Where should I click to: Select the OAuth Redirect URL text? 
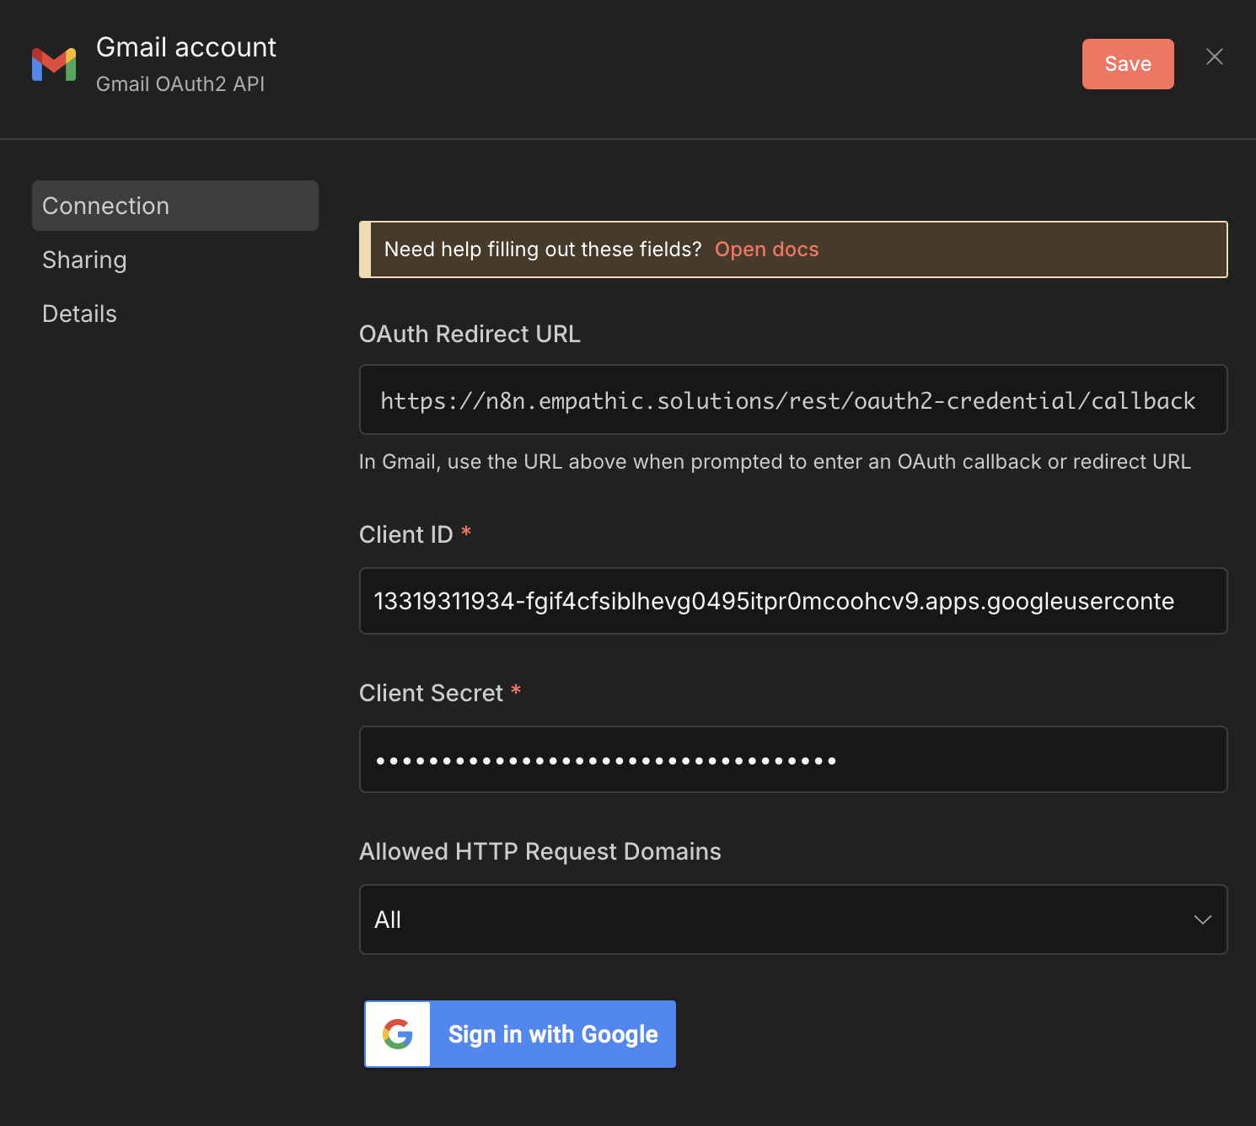(788, 400)
